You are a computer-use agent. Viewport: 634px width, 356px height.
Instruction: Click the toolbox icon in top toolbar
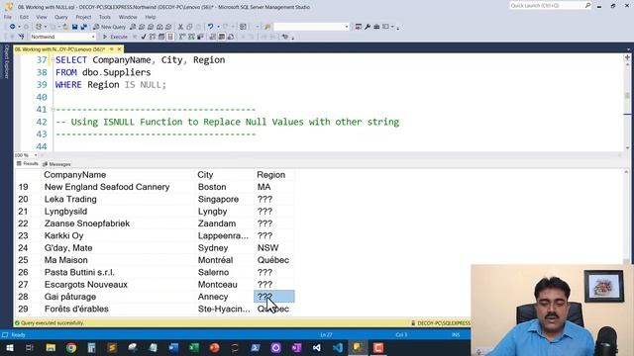click(x=376, y=27)
